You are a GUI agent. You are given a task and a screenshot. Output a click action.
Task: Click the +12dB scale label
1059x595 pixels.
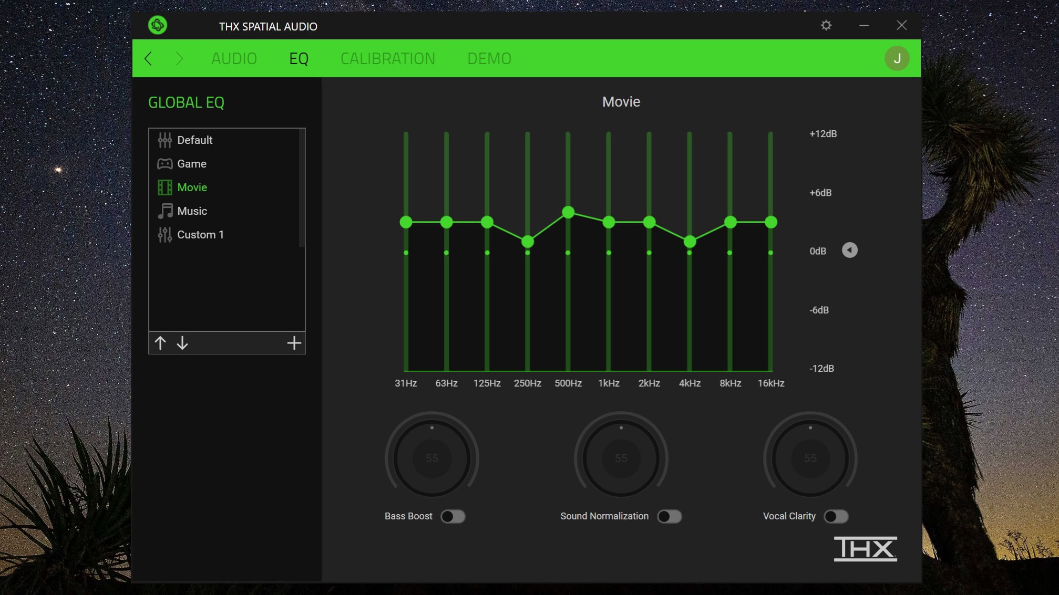(x=823, y=134)
